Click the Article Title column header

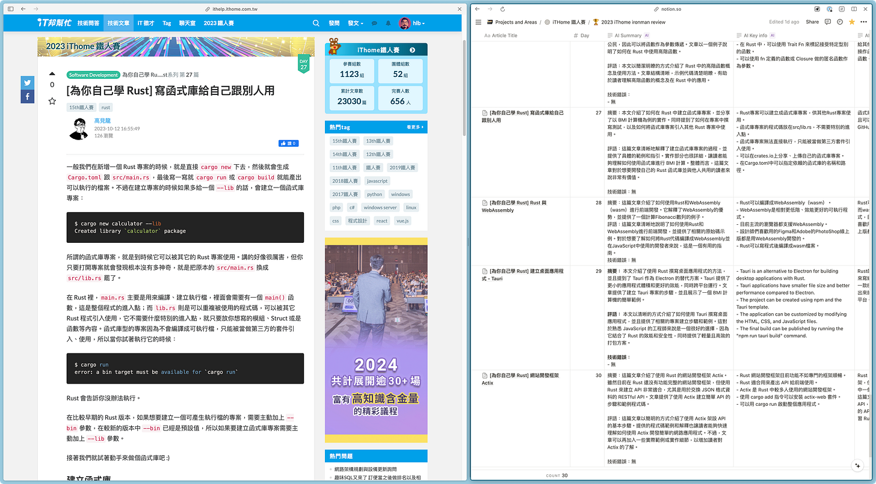pos(501,35)
